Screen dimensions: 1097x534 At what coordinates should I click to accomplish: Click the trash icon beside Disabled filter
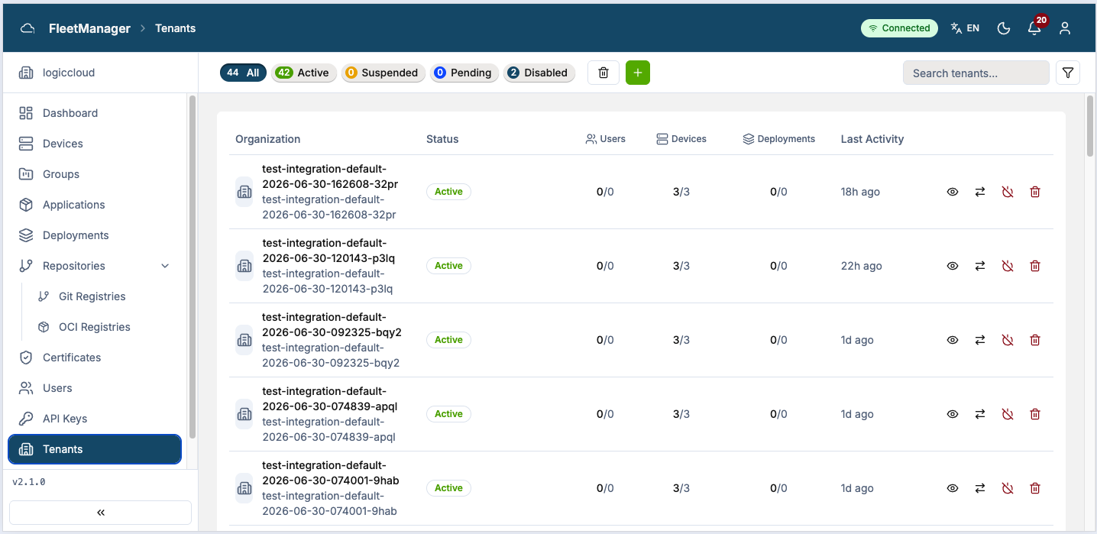pyautogui.click(x=603, y=73)
